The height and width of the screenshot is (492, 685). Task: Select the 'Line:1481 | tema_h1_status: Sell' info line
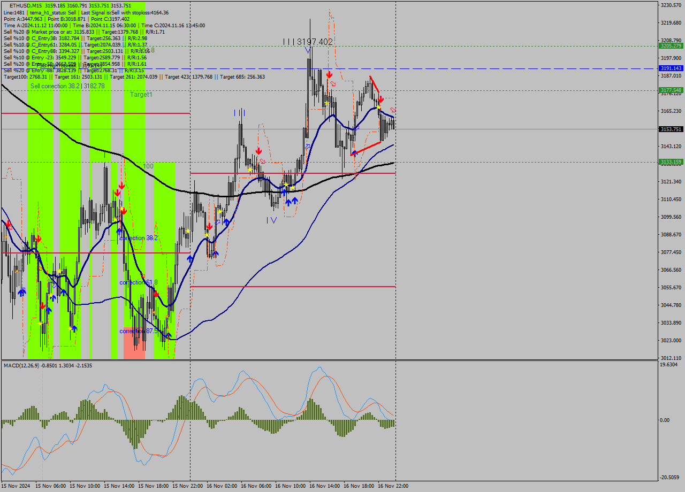[x=86, y=12]
